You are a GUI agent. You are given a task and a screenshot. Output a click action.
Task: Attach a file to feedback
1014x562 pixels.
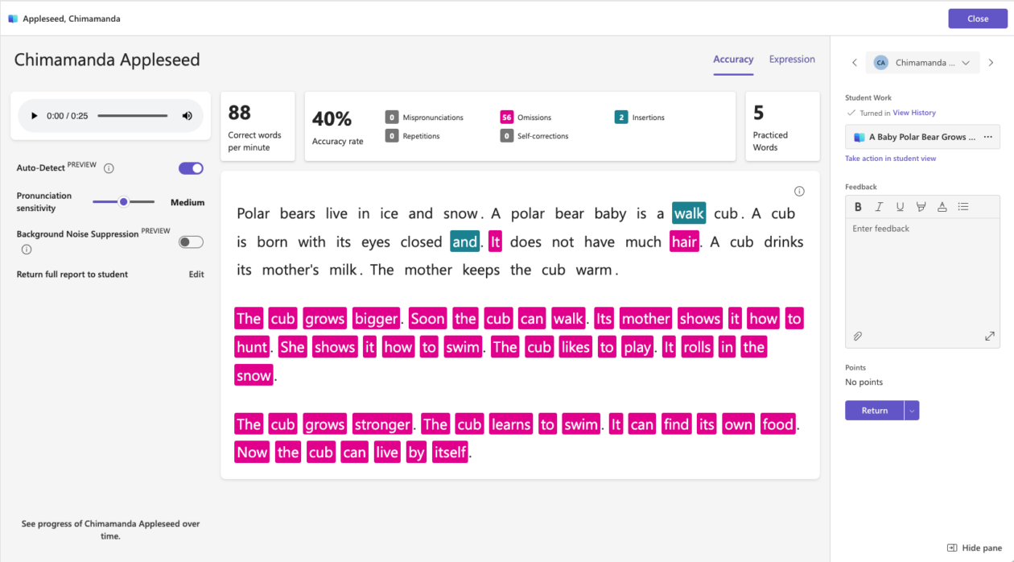click(858, 336)
